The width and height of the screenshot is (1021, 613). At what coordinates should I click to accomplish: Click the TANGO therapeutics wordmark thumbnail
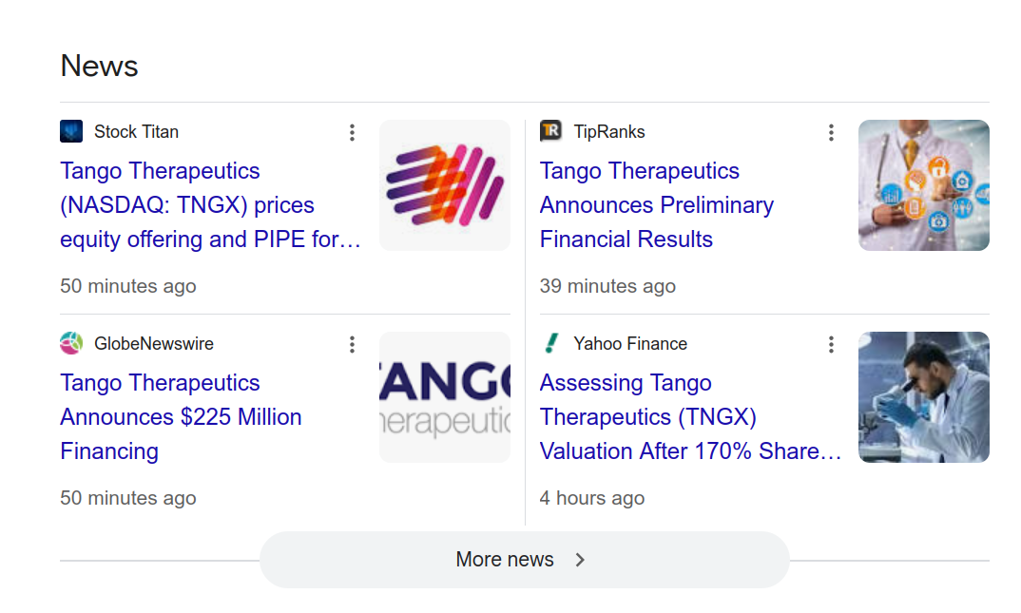pos(445,397)
